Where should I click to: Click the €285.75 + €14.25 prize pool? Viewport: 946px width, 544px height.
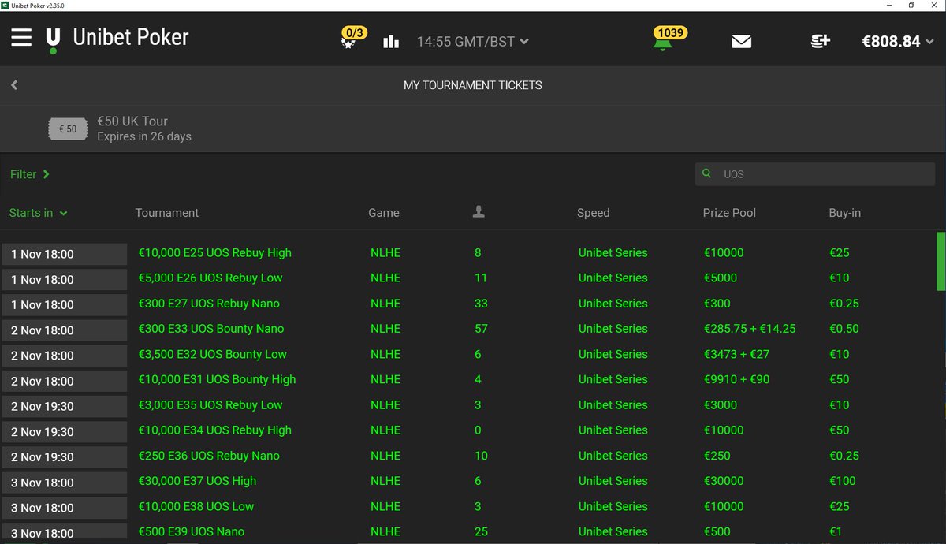(x=750, y=329)
